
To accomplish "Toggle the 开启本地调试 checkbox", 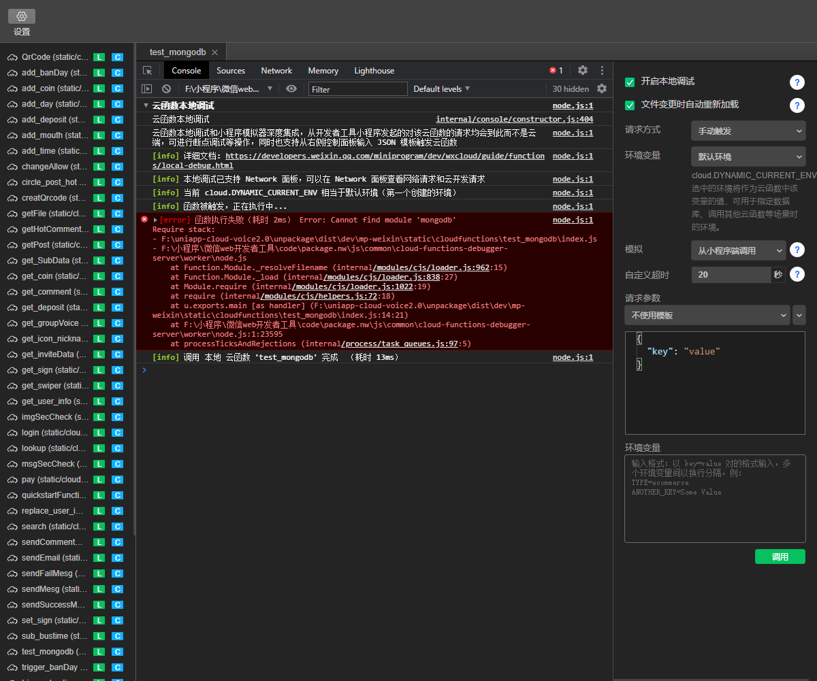I will pyautogui.click(x=630, y=82).
